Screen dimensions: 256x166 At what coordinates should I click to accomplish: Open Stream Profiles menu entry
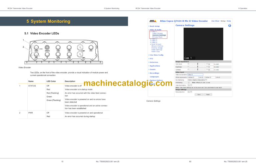(157, 46)
